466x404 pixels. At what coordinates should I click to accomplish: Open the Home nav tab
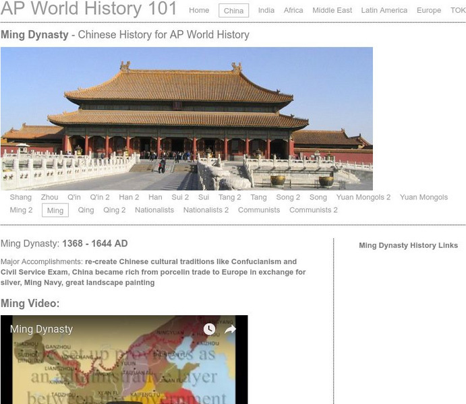199,10
